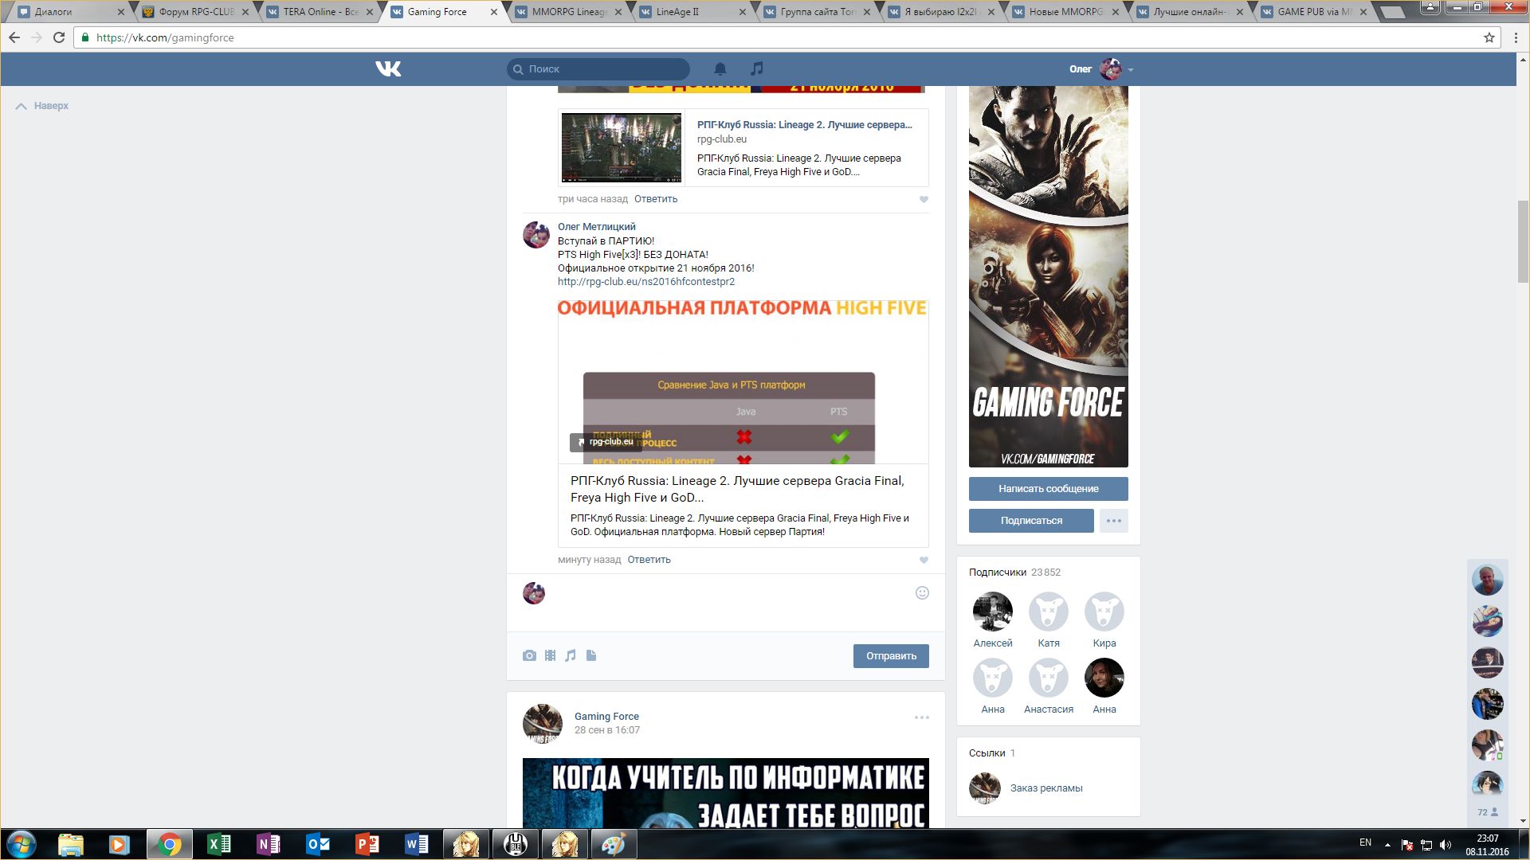Open the three-dot menu beside Подписаться

pyautogui.click(x=1113, y=521)
